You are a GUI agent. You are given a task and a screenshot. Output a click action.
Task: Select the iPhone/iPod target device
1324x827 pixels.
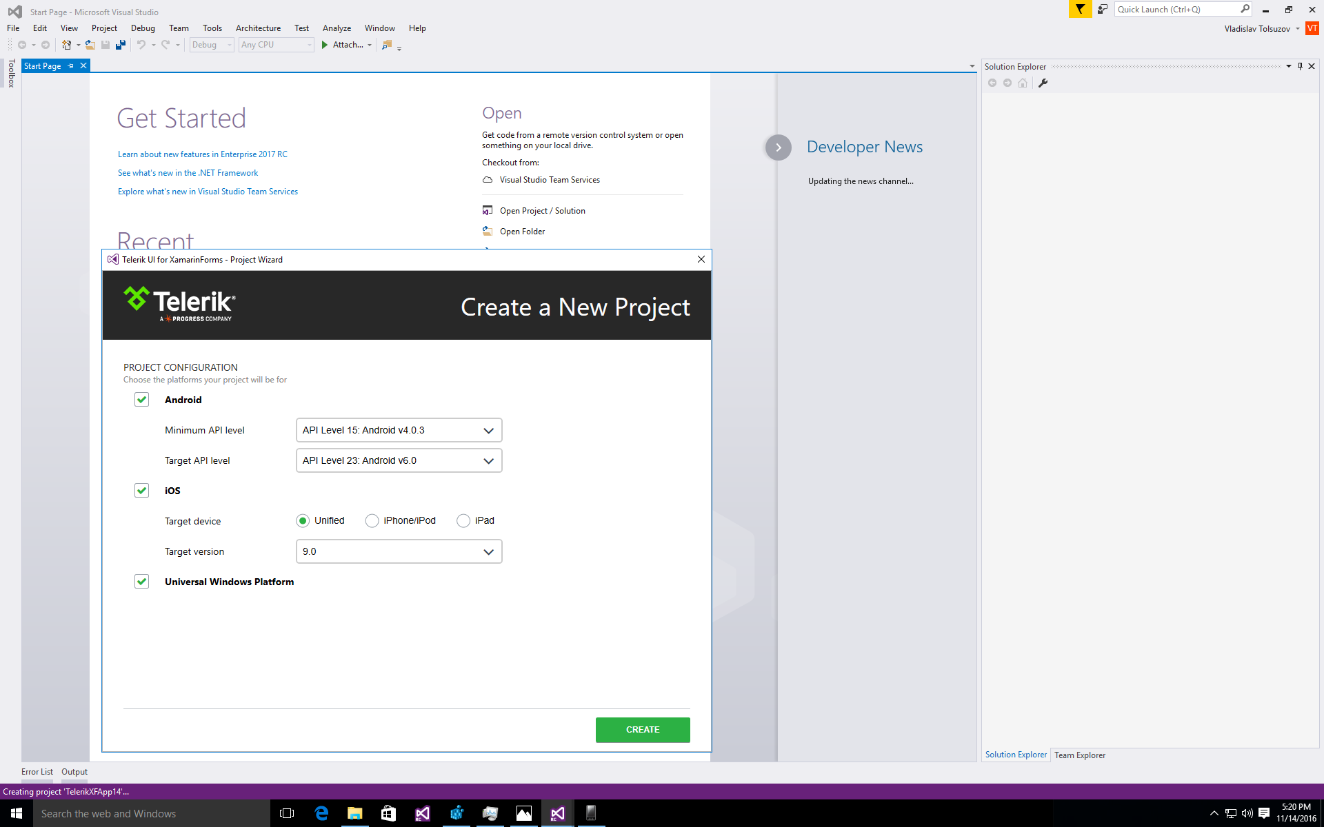[x=372, y=521]
